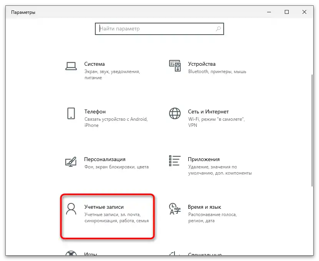Click the Wi-Fi, режим "в самолете", VPN description
319x261 pixels.
coord(216,122)
